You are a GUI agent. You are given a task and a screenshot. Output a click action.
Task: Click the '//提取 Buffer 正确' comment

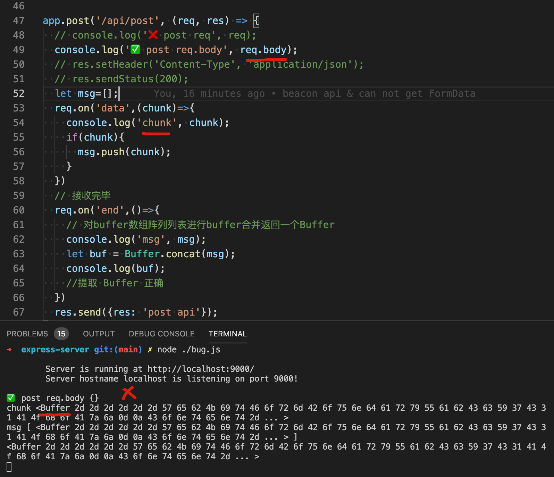point(115,283)
